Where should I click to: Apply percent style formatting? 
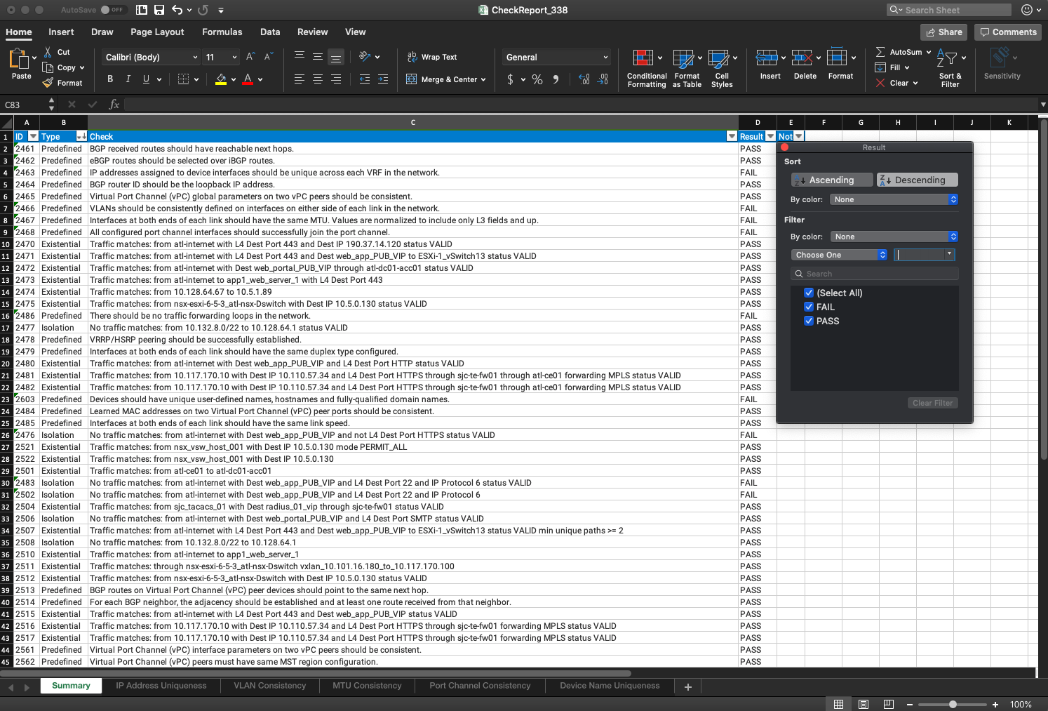point(537,79)
